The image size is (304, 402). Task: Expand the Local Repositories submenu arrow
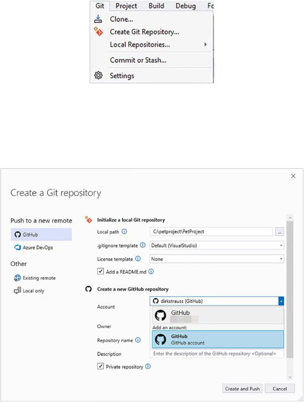coord(205,44)
